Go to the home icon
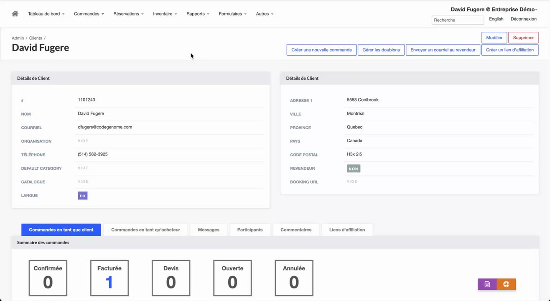550x301 pixels. point(15,14)
